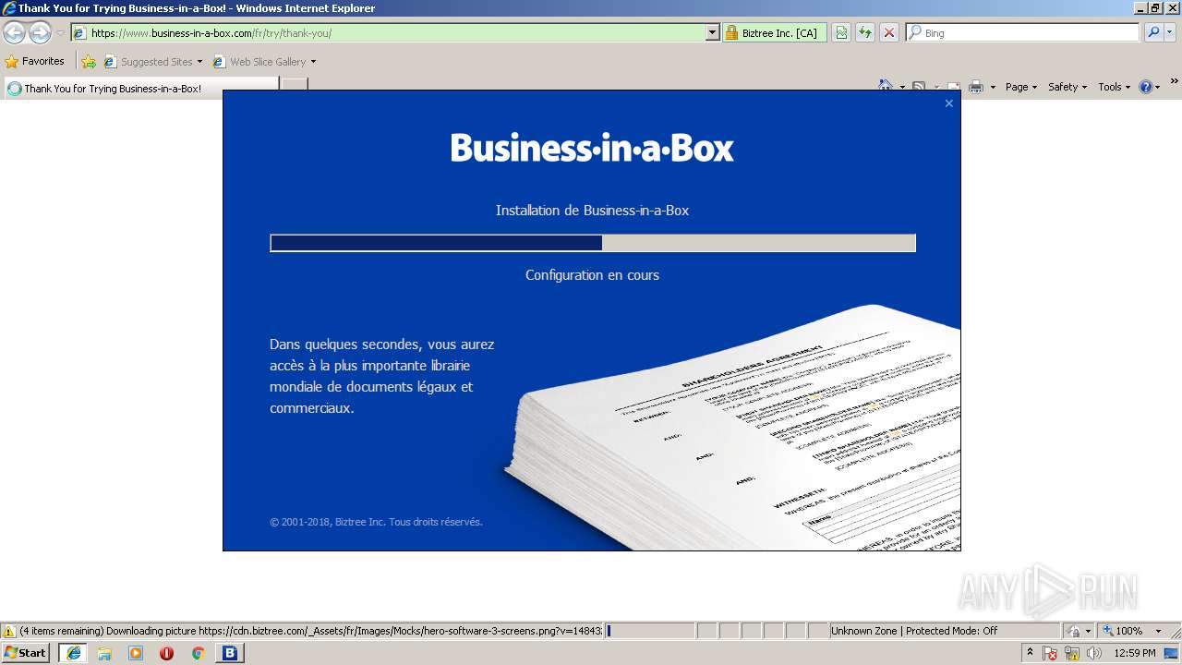Click the Print toolbar icon
1182x665 pixels.
976,87
